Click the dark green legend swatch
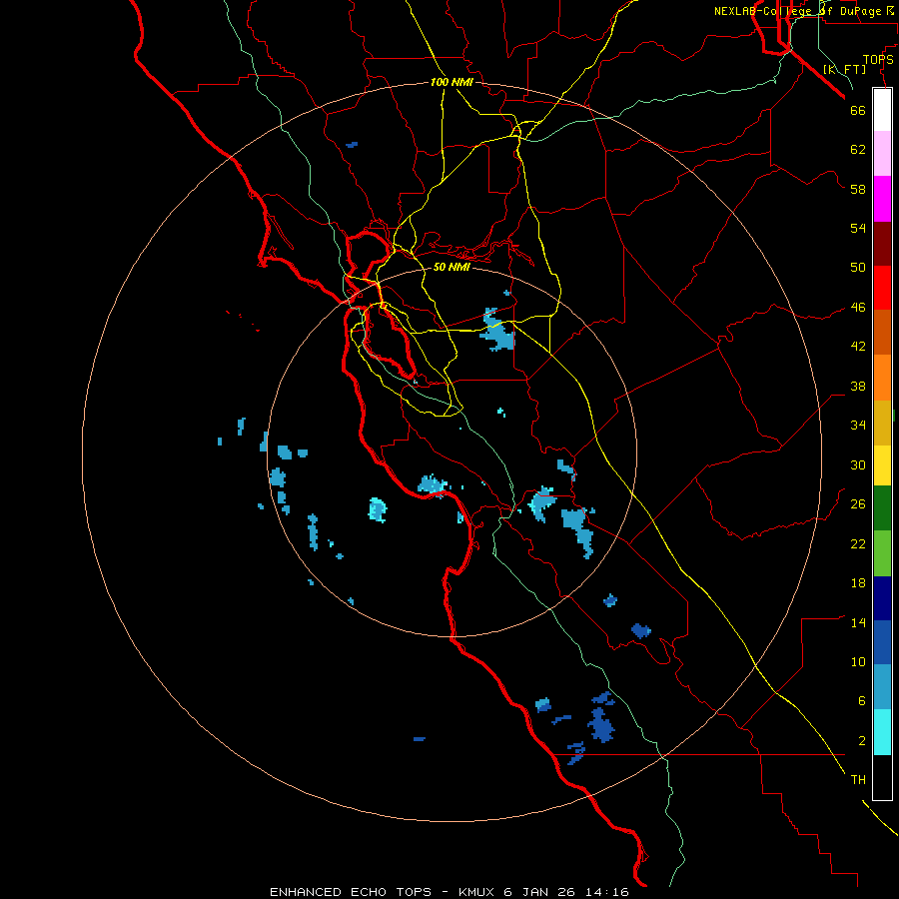Viewport: 899px width, 899px height. point(882,508)
